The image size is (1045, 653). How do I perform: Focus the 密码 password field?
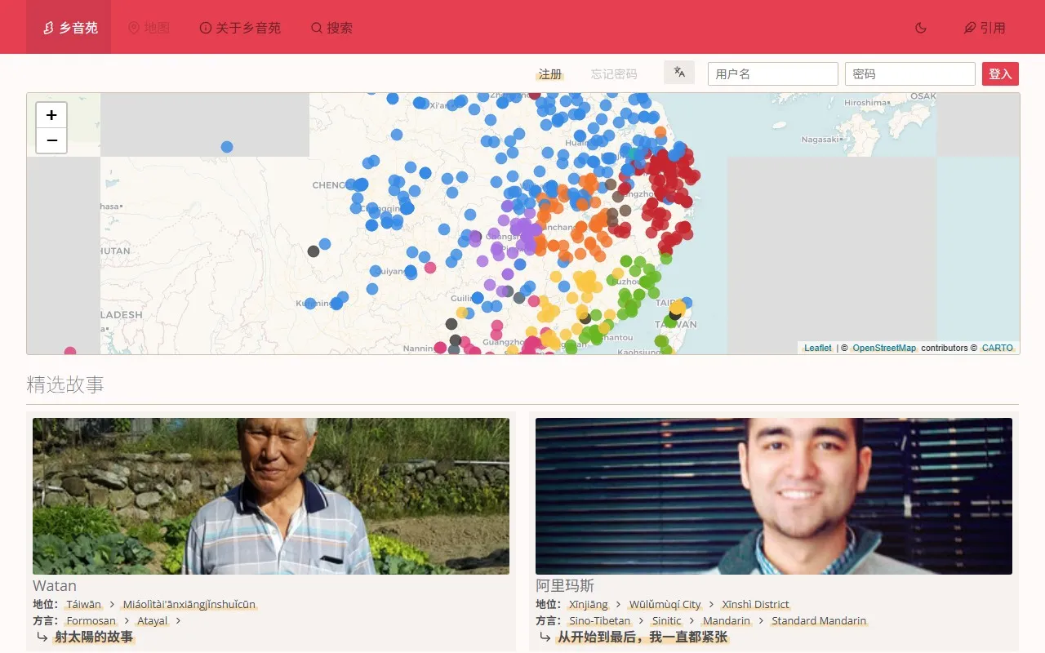tap(909, 74)
